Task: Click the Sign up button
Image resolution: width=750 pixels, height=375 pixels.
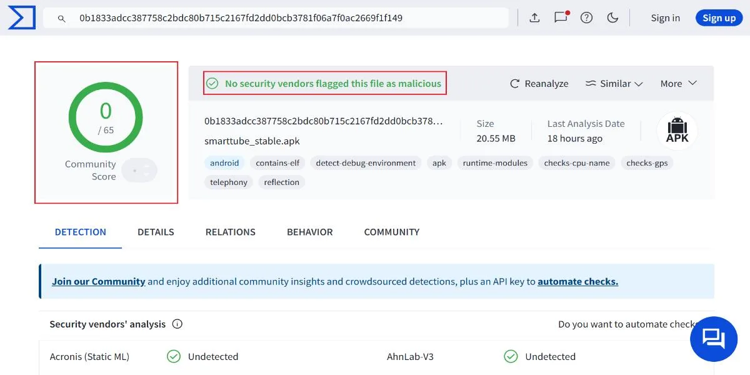Action: (719, 18)
